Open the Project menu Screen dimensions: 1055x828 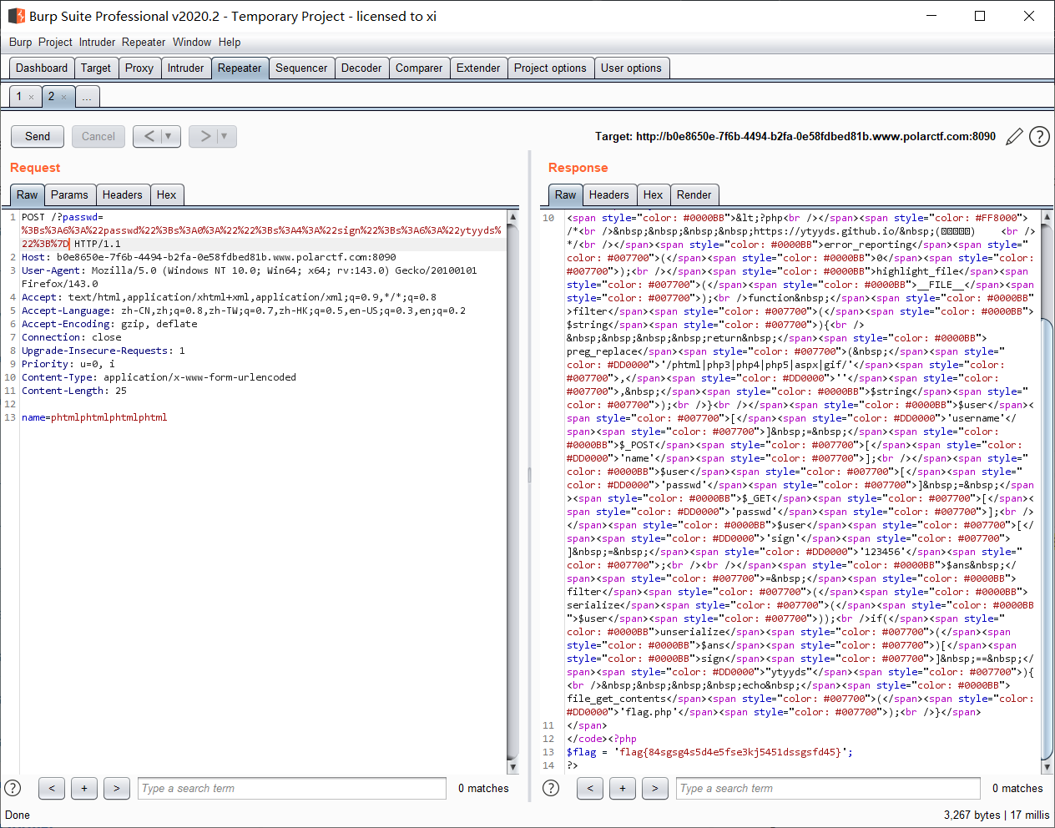pyautogui.click(x=55, y=42)
